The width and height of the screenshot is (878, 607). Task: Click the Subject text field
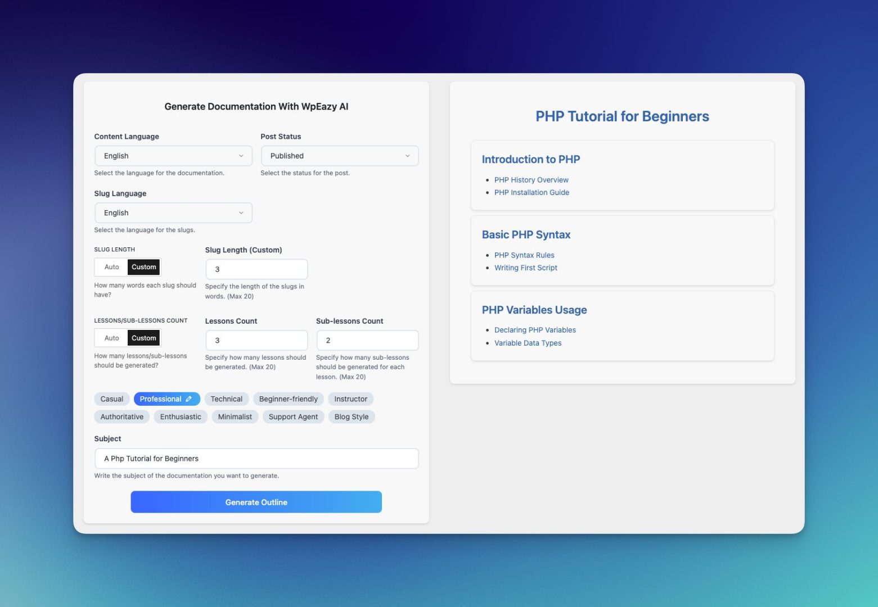tap(256, 459)
